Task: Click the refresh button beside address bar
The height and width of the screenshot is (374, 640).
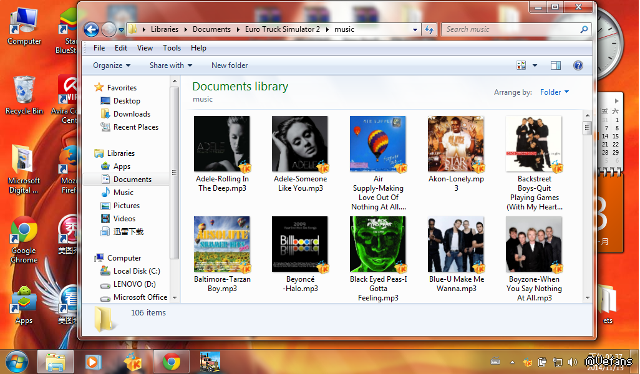Action: pyautogui.click(x=429, y=29)
